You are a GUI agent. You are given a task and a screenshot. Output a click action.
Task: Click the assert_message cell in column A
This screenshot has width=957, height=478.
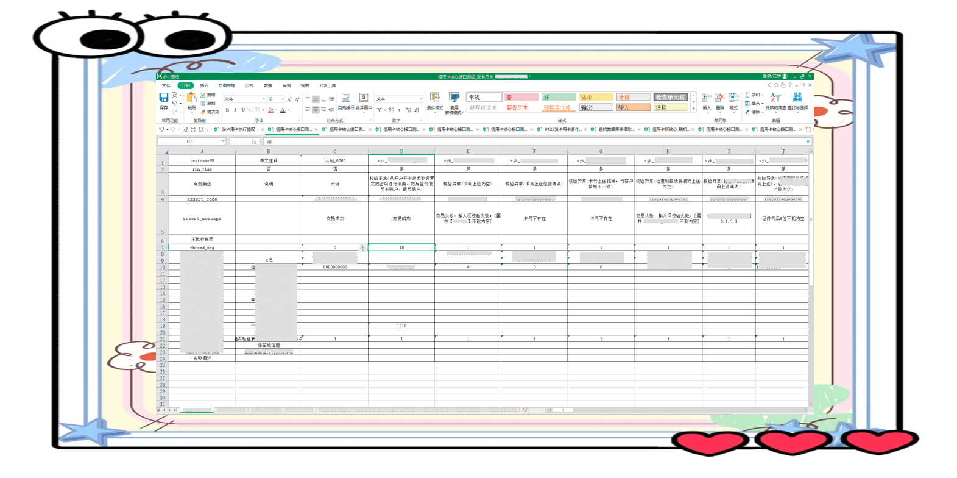click(x=202, y=218)
